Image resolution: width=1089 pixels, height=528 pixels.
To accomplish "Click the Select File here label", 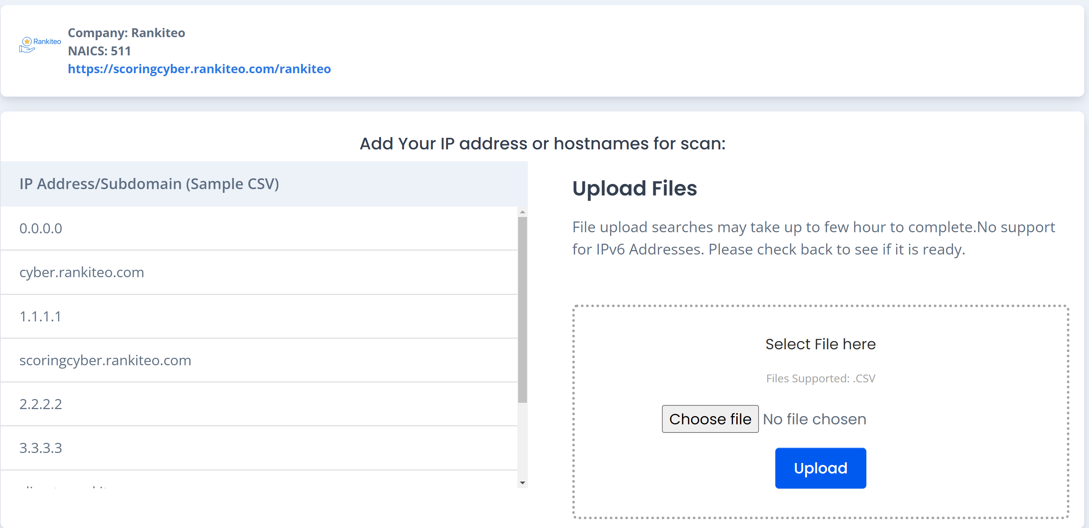I will coord(820,344).
